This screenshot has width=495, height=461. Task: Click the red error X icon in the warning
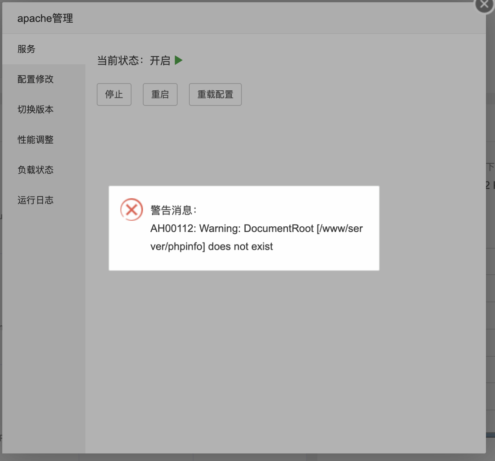pyautogui.click(x=131, y=209)
